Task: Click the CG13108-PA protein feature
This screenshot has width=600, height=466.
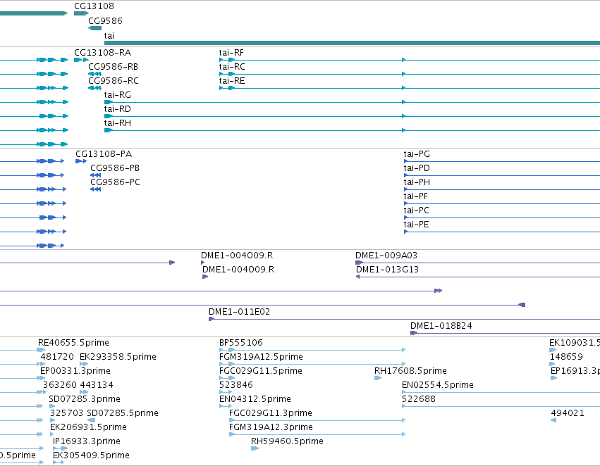Action: pyautogui.click(x=81, y=161)
